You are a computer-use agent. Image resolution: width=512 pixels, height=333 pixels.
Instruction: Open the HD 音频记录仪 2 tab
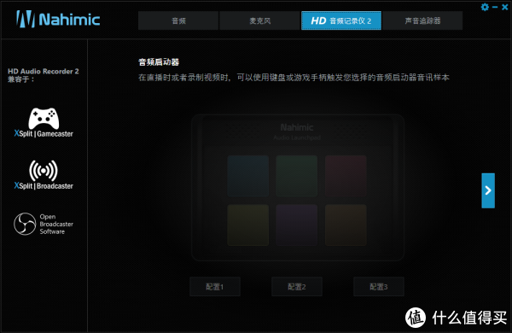pos(340,20)
